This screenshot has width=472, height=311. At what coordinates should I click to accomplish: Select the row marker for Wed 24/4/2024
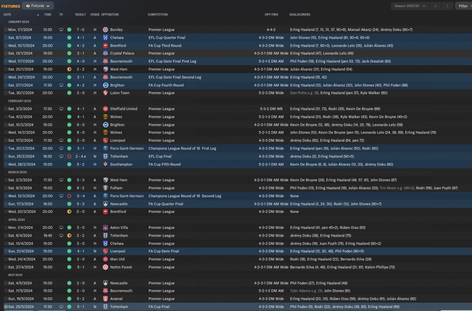click(6, 259)
